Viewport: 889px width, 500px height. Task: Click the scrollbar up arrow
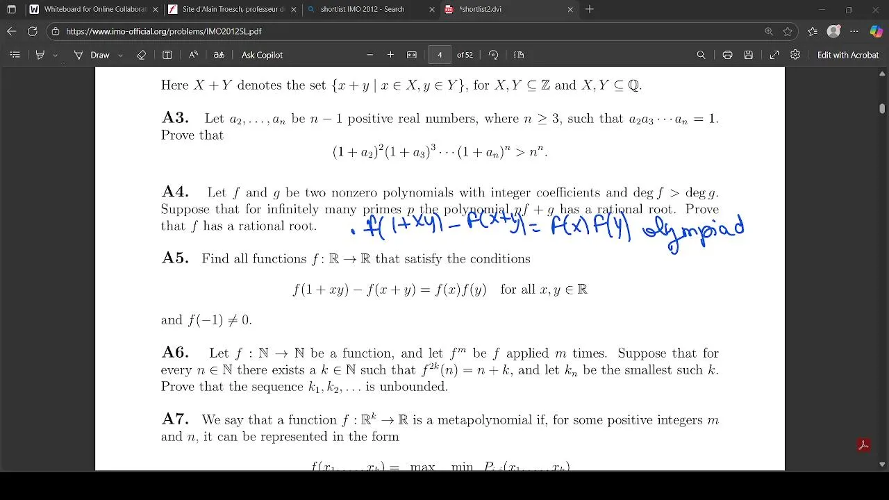(882, 74)
